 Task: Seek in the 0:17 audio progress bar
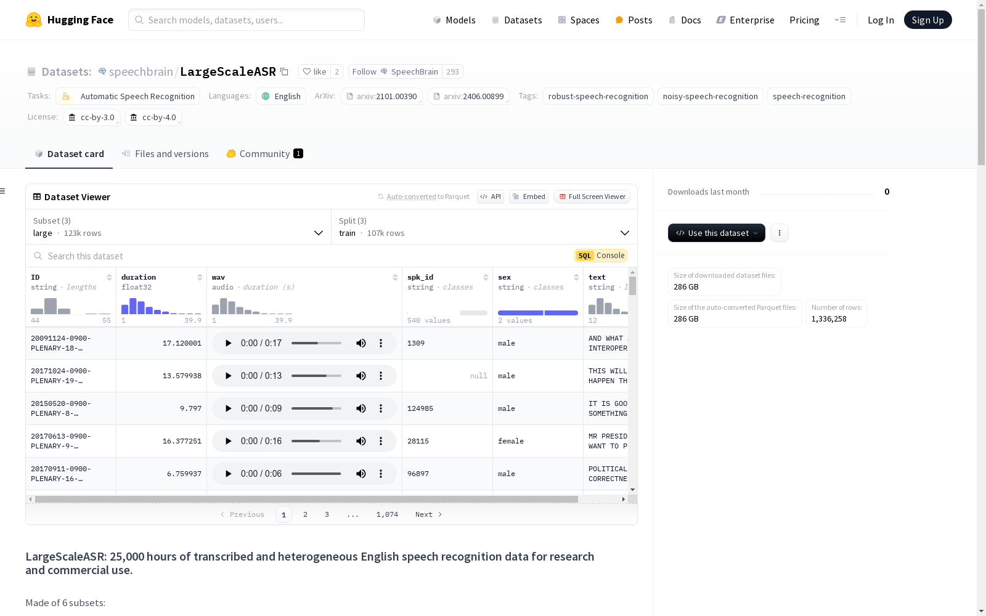point(316,343)
